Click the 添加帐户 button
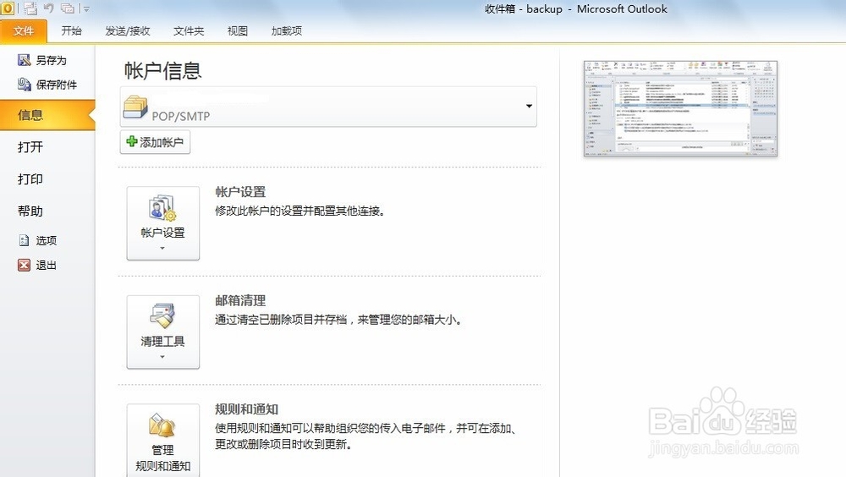This screenshot has width=846, height=477. coord(155,142)
